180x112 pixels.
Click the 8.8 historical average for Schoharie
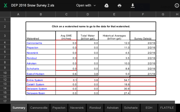pos(114,68)
